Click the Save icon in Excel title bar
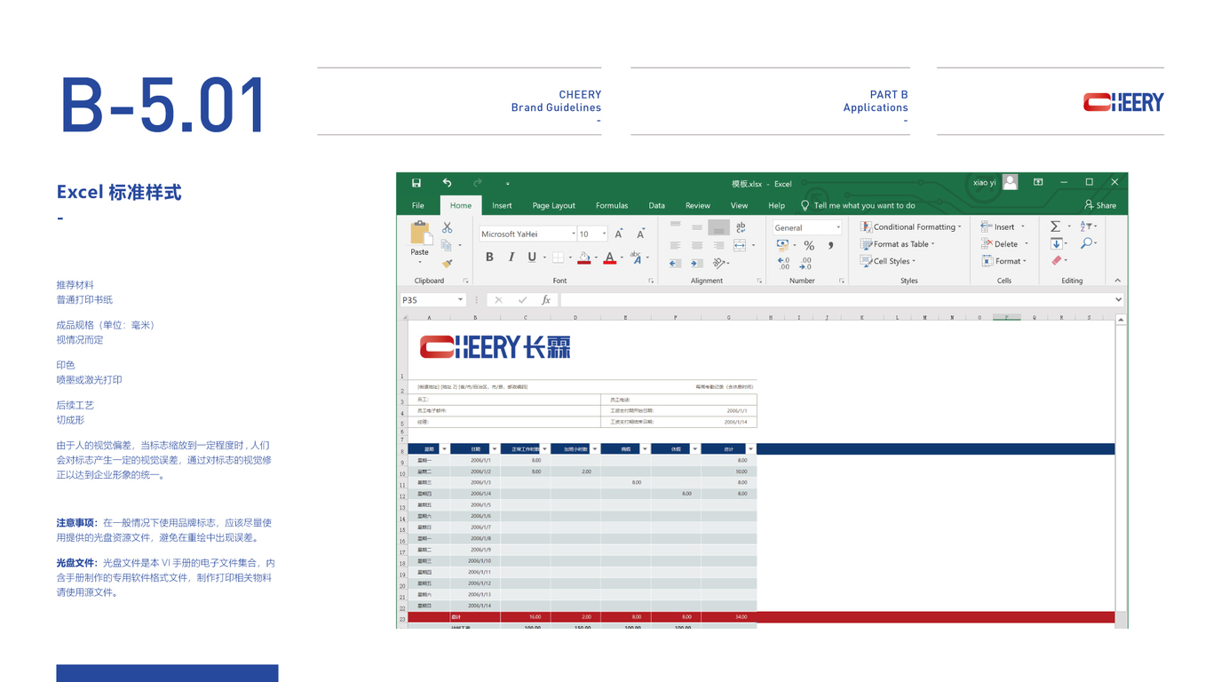This screenshot has width=1213, height=682. pyautogui.click(x=416, y=183)
